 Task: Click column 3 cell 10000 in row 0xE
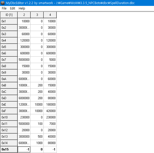(x=37, y=105)
